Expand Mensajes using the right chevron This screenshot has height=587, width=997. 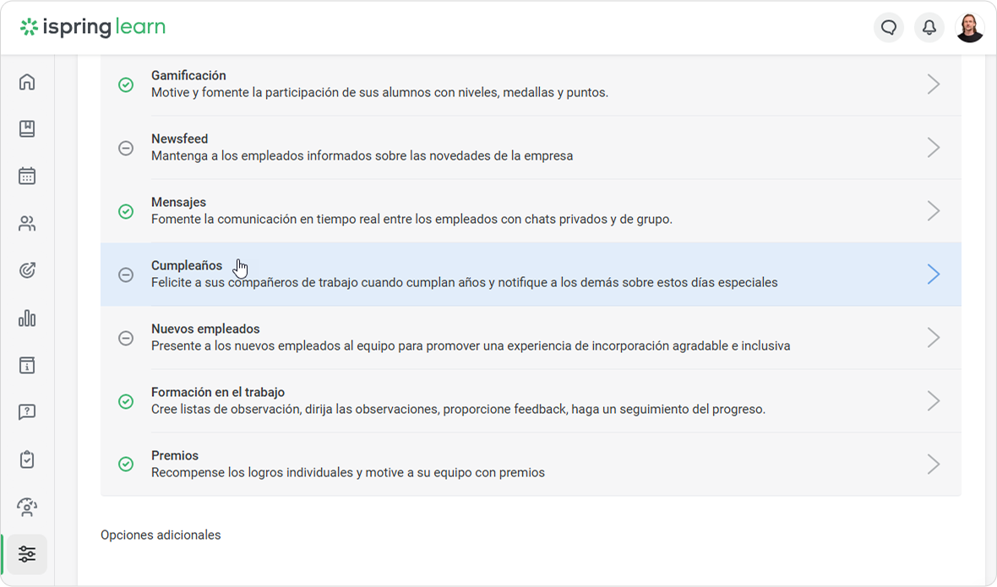tap(933, 211)
